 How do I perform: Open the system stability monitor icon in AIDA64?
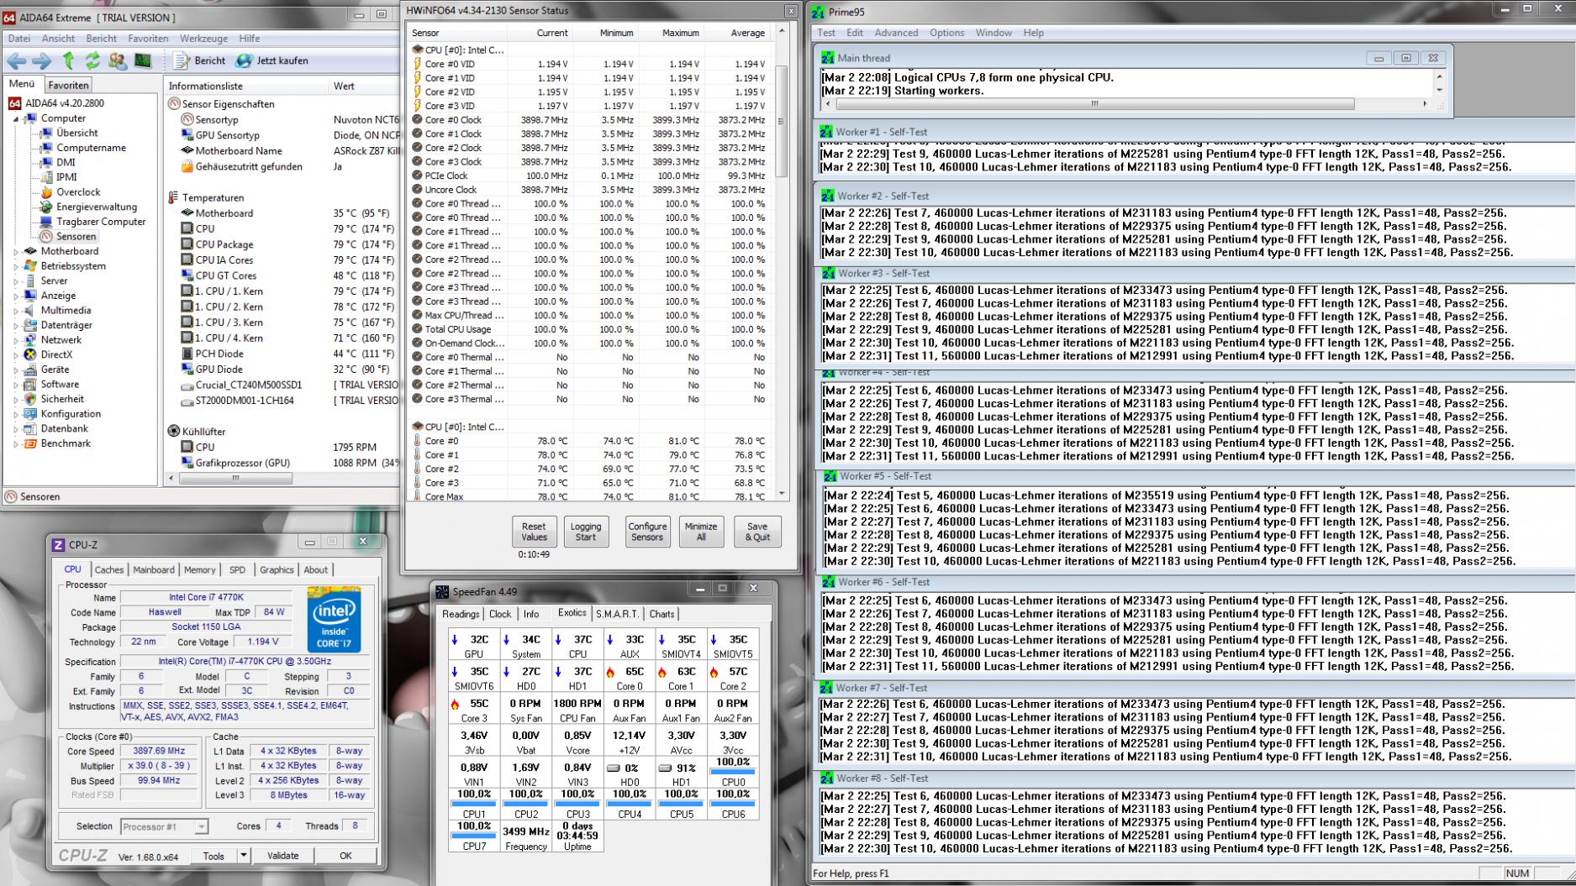(x=143, y=60)
